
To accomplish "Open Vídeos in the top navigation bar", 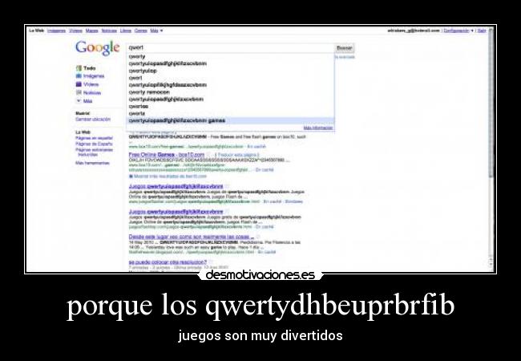I will [x=76, y=30].
